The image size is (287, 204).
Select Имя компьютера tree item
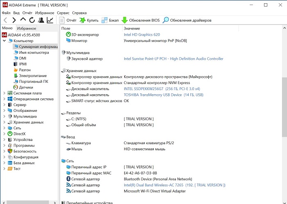point(31,52)
